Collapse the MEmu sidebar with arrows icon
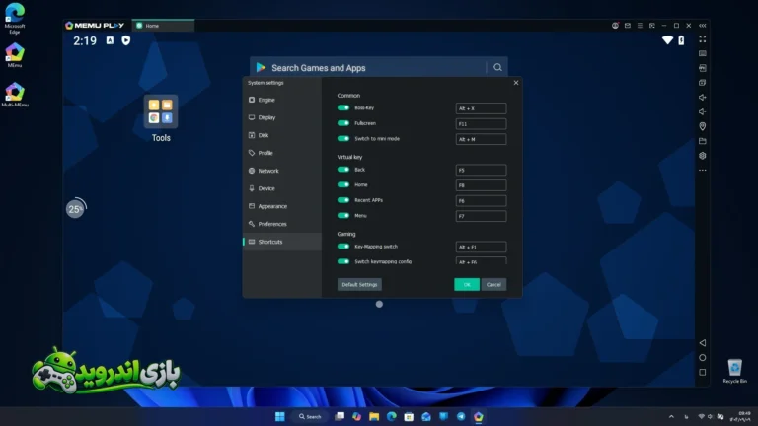Viewport: 758px width, 426px height. pyautogui.click(x=703, y=26)
